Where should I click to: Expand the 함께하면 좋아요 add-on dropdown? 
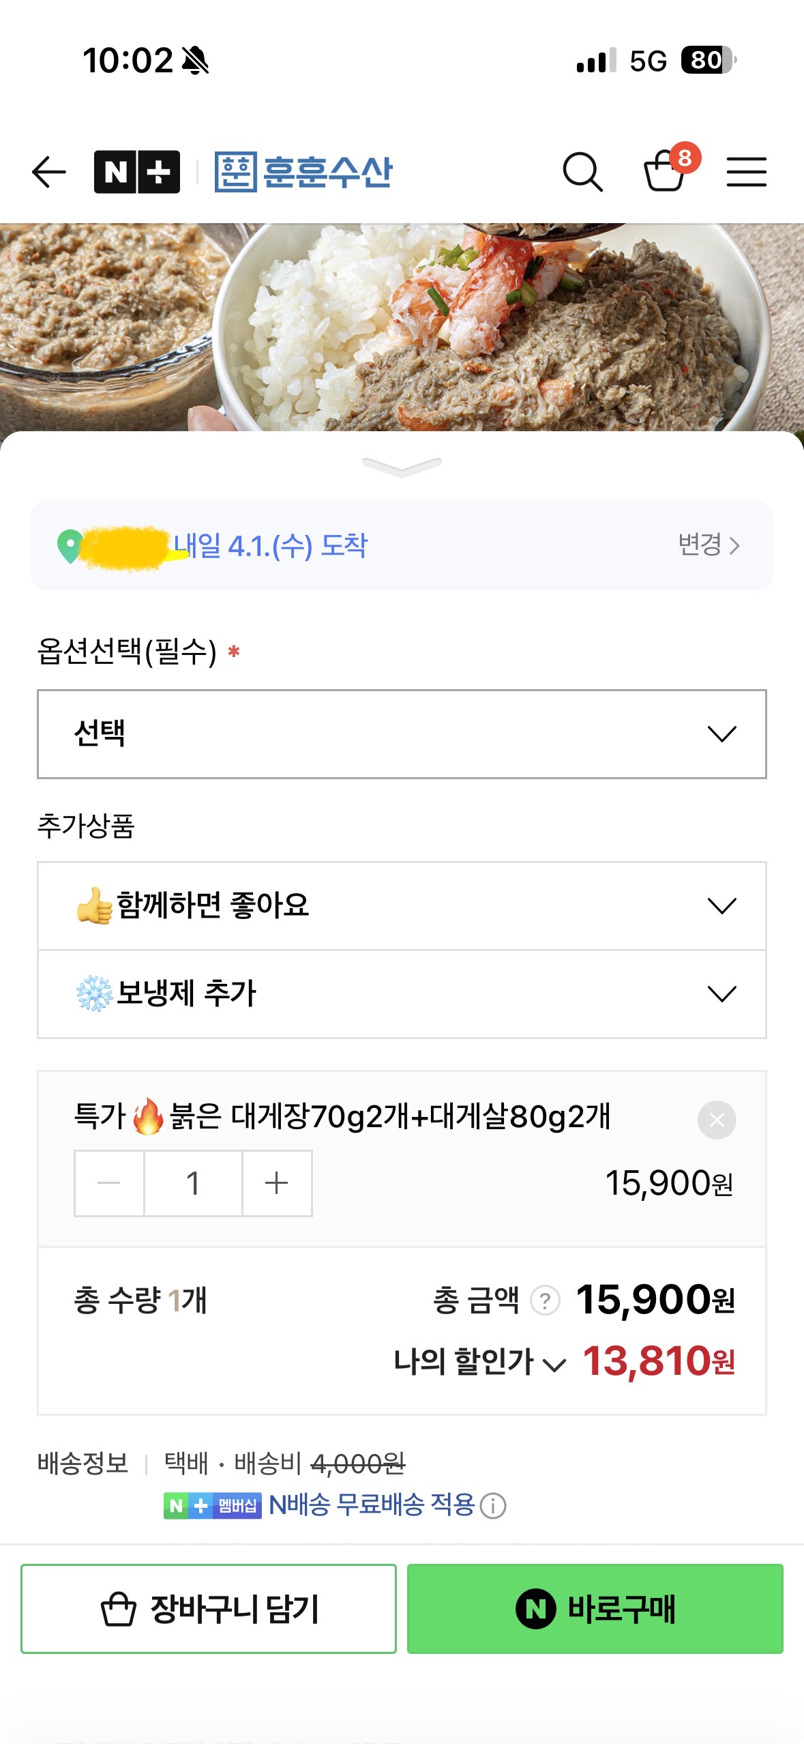(x=402, y=905)
